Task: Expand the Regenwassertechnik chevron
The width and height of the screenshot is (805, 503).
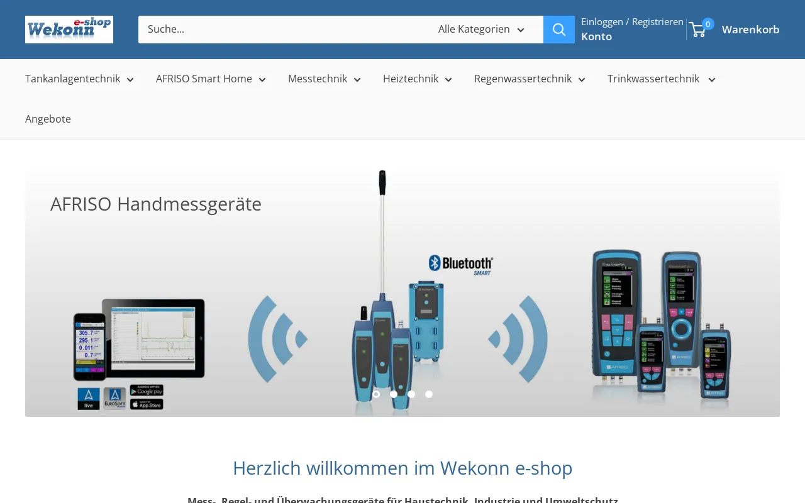Action: coord(582,80)
